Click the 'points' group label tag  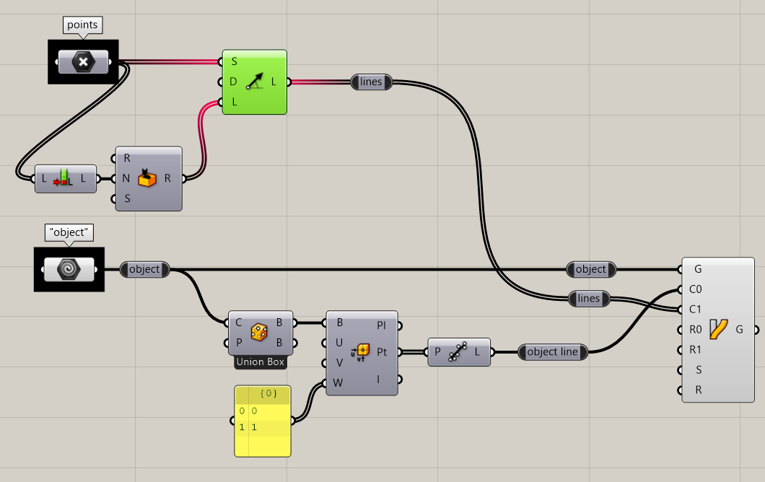point(82,25)
